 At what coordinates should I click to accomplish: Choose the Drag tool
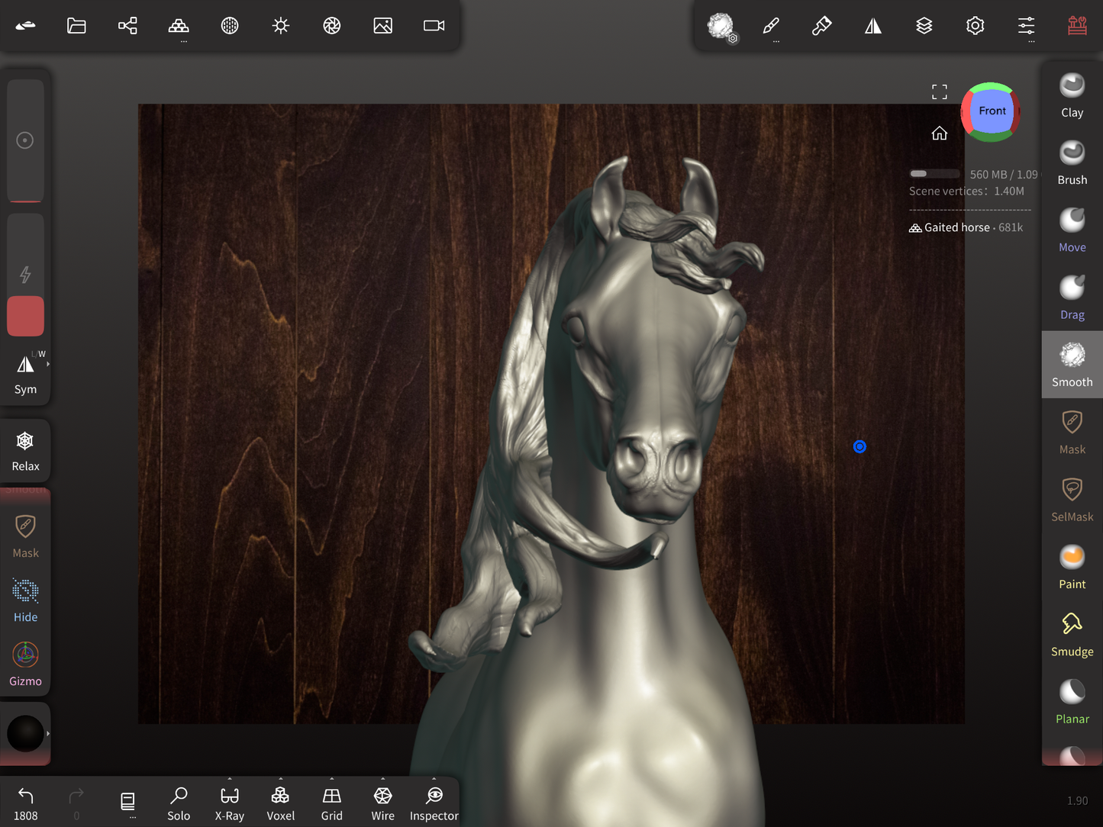click(1072, 297)
